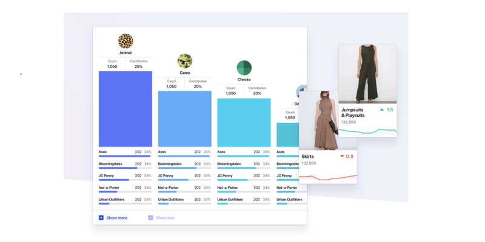
Task: Click the Jumpsuits & Playsuits title
Action: (x=353, y=113)
